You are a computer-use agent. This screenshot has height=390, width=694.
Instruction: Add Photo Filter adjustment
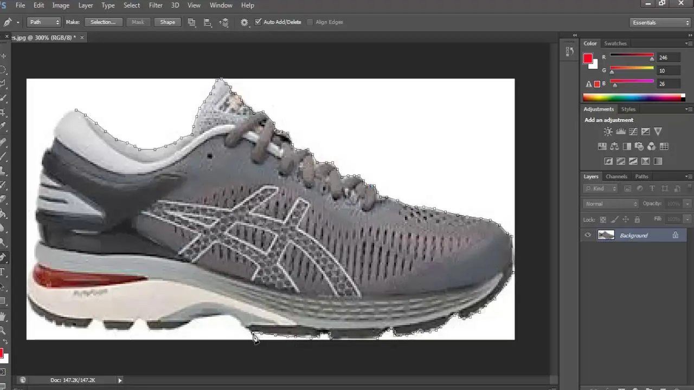tap(639, 146)
